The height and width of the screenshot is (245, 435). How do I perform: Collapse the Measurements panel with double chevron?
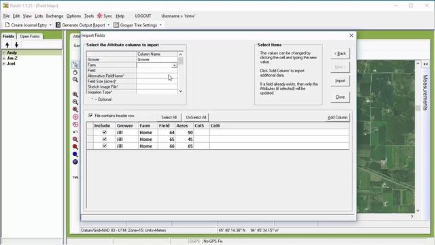[x=425, y=64]
